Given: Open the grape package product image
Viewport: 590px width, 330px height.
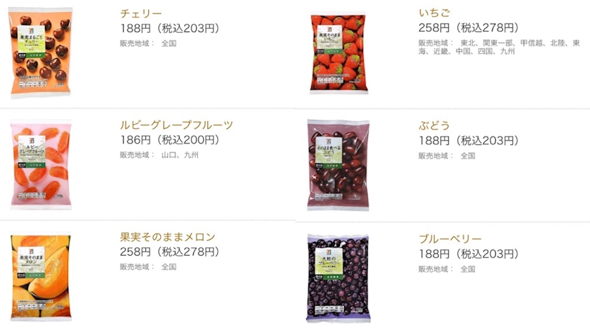Looking at the screenshot, I should click(x=339, y=165).
